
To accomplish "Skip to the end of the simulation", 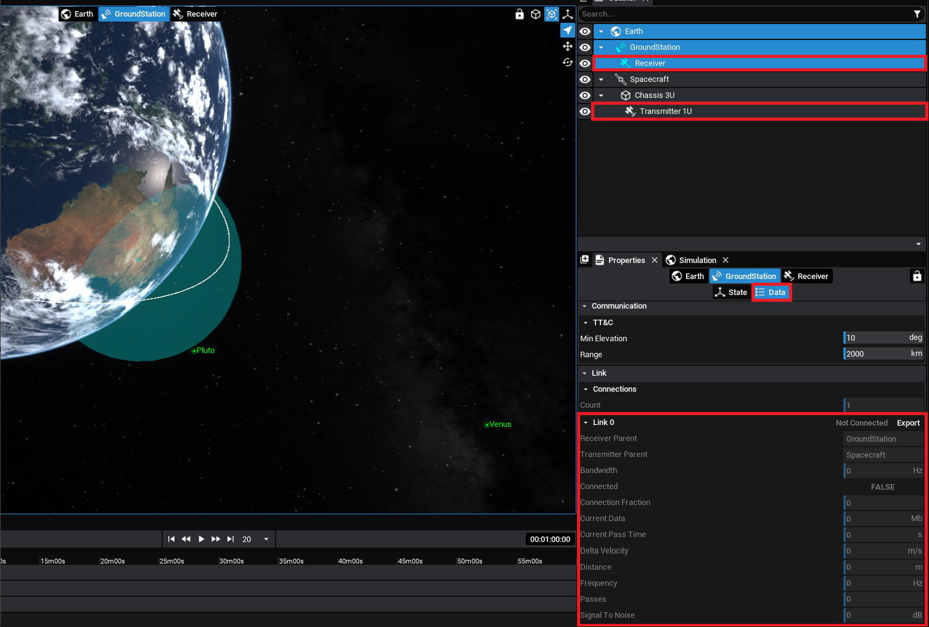I will [231, 539].
